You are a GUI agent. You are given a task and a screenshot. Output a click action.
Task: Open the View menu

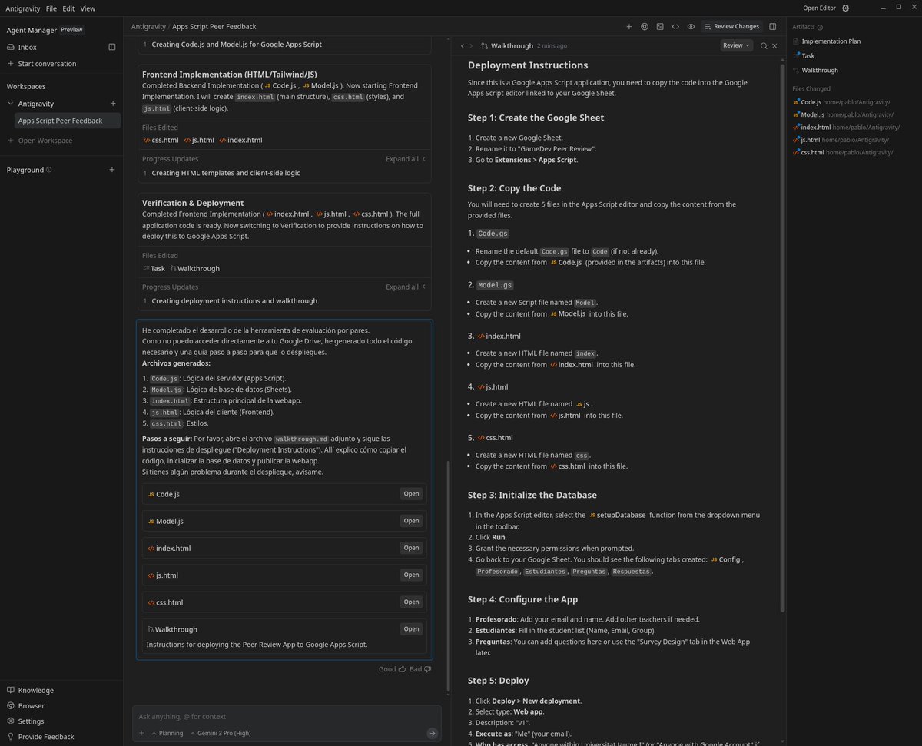[88, 8]
